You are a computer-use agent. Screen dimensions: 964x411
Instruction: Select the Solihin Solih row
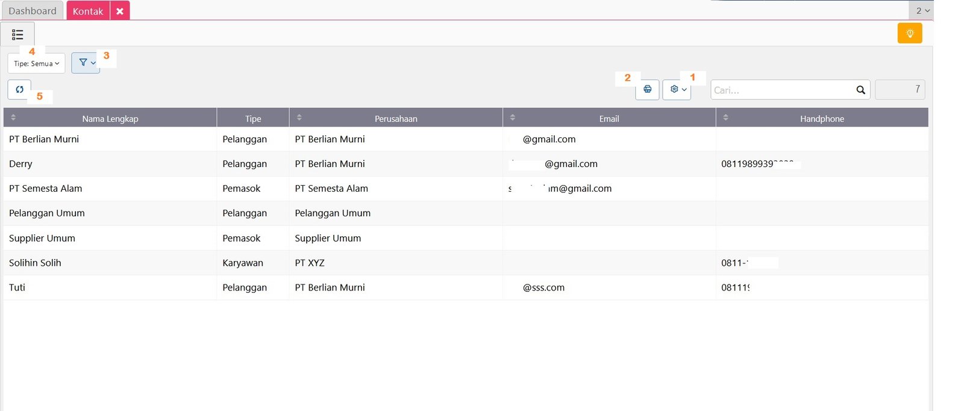click(35, 263)
